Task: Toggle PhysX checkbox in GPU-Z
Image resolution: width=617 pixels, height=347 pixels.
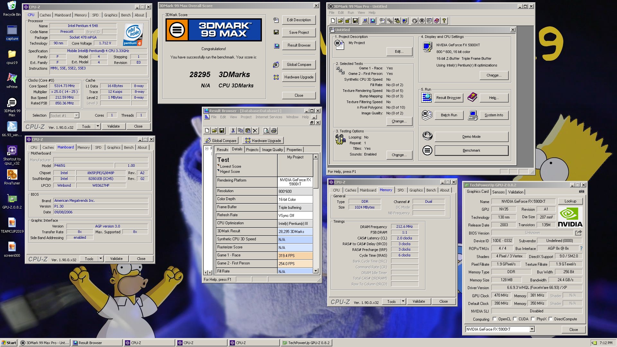Action: pos(533,319)
